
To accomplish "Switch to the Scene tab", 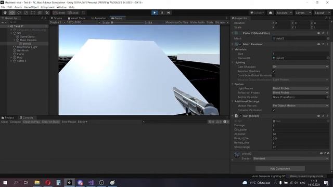I will pos(57,18).
